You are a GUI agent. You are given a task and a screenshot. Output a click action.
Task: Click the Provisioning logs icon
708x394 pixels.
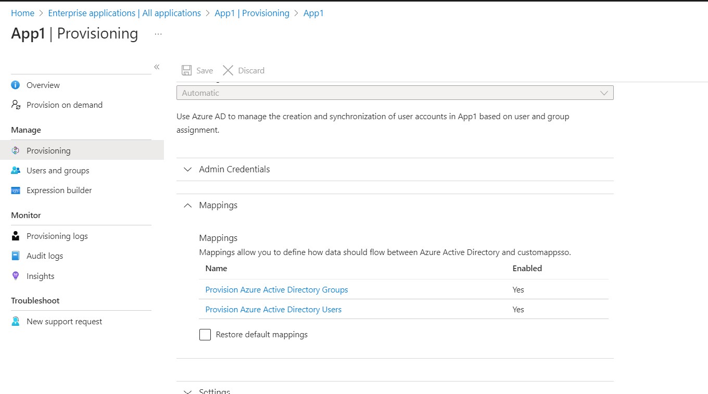tap(16, 236)
